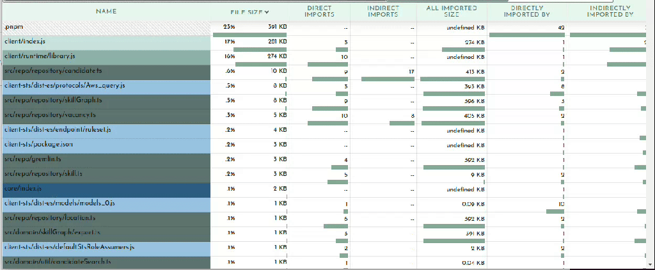Sort by the Name column header
The height and width of the screenshot is (270, 655).
point(106,12)
